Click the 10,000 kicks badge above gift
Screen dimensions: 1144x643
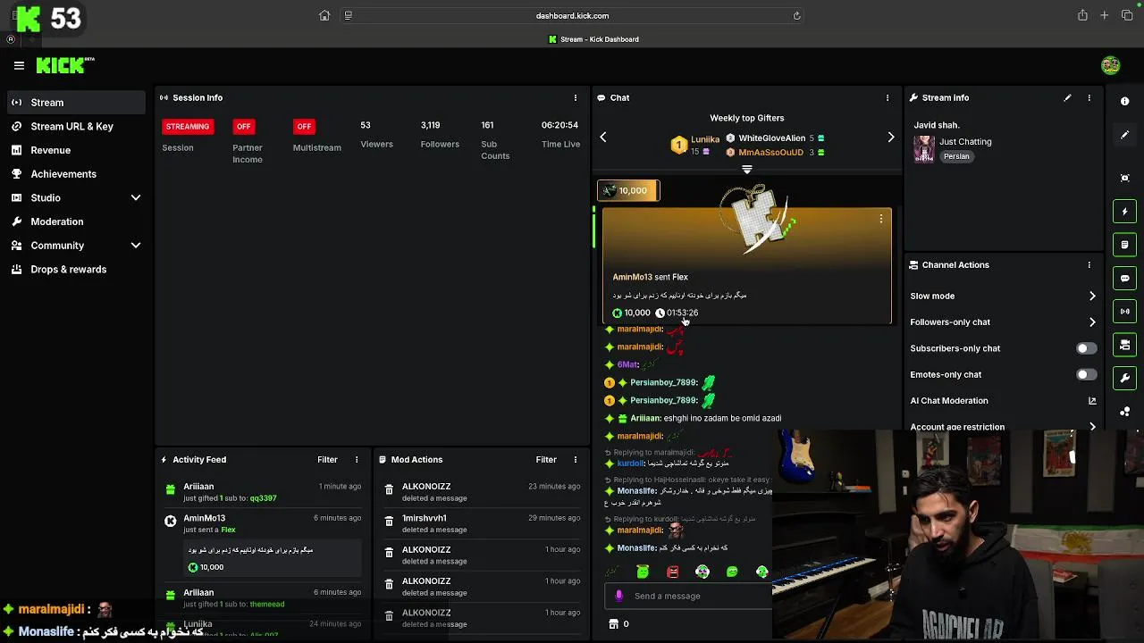pyautogui.click(x=628, y=190)
